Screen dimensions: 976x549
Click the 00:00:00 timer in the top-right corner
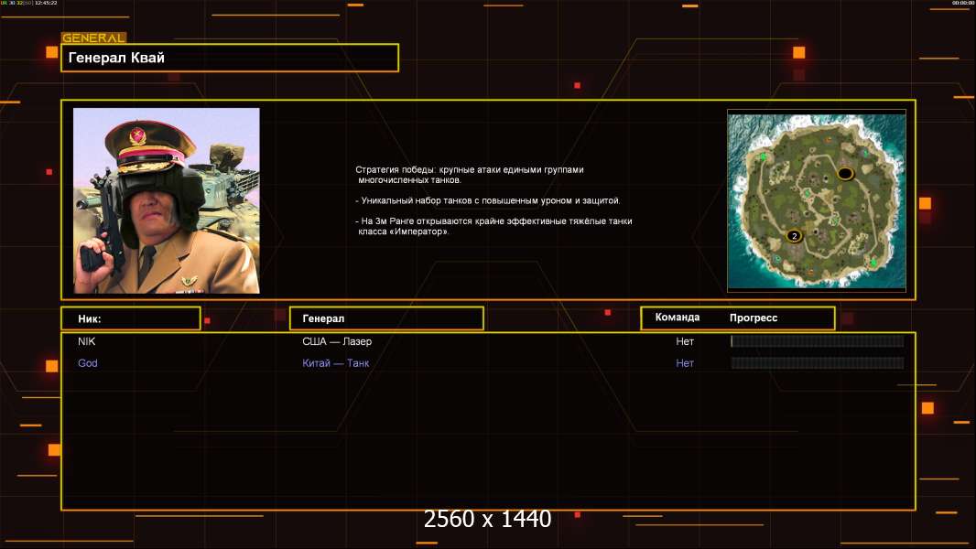coord(962,4)
